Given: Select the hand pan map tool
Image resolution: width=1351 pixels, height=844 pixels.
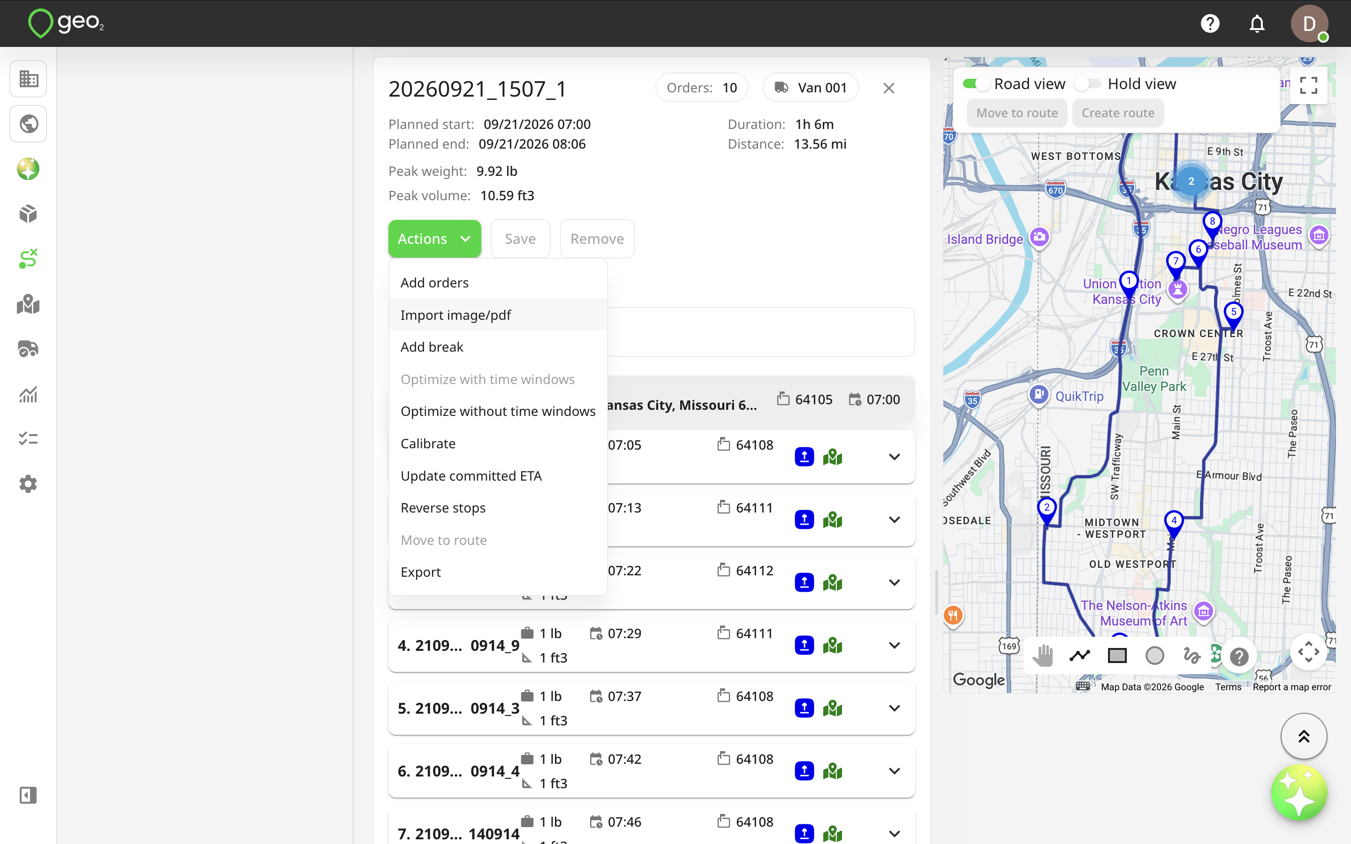Looking at the screenshot, I should (1042, 656).
